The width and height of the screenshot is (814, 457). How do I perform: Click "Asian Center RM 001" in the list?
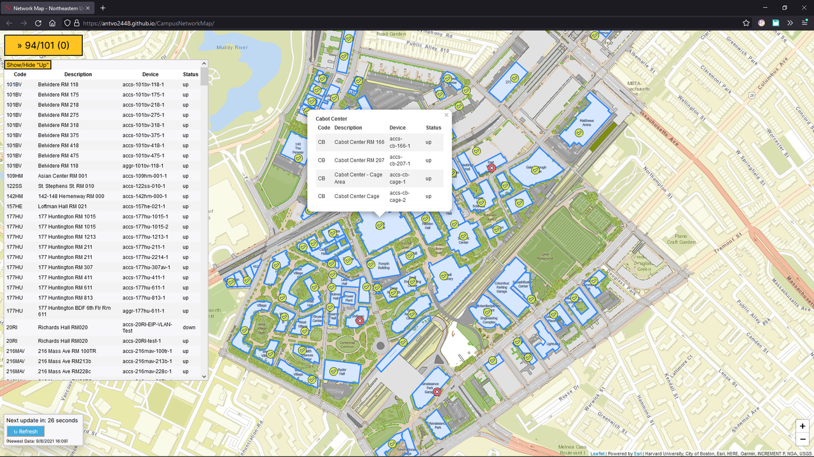pyautogui.click(x=62, y=176)
